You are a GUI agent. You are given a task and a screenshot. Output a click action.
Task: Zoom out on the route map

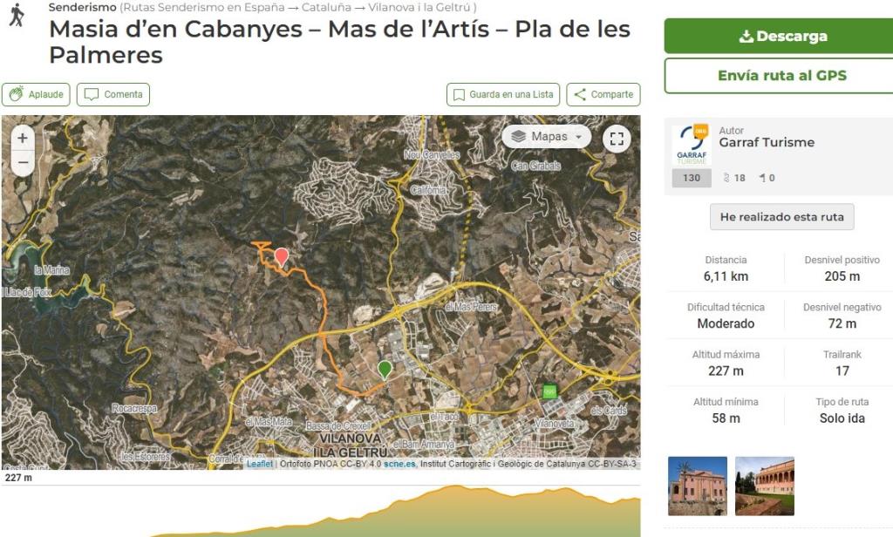click(23, 163)
